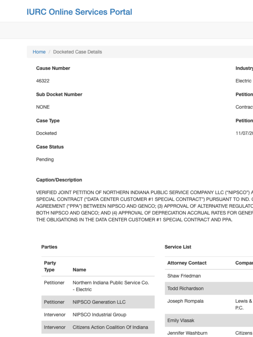Select attorney Emily Vlasak in Service List
This screenshot has width=253, height=337.
pos(181,320)
